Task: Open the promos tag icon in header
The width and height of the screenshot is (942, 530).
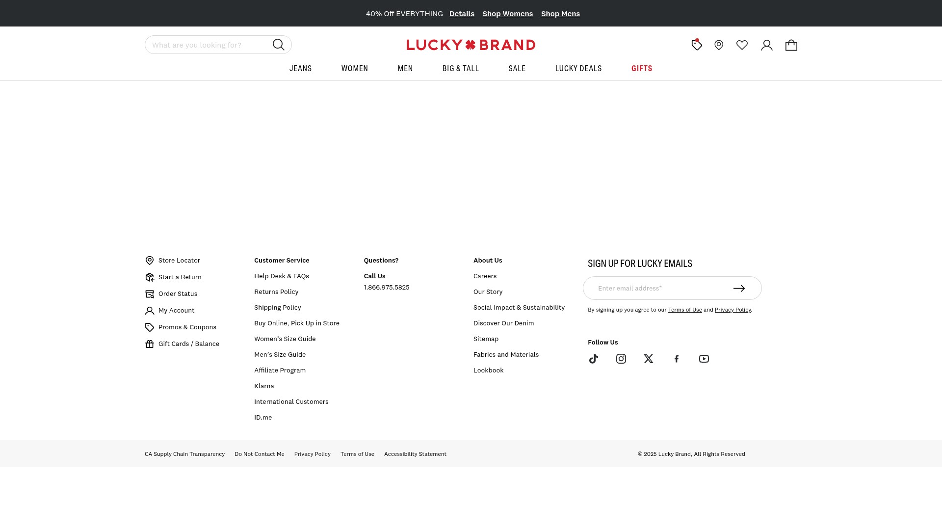Action: tap(697, 45)
